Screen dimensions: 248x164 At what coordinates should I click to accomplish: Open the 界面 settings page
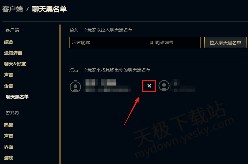click(9, 147)
